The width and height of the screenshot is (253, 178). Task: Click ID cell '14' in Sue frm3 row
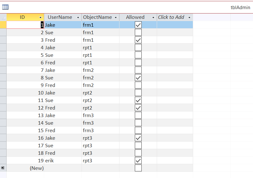tap(25, 123)
